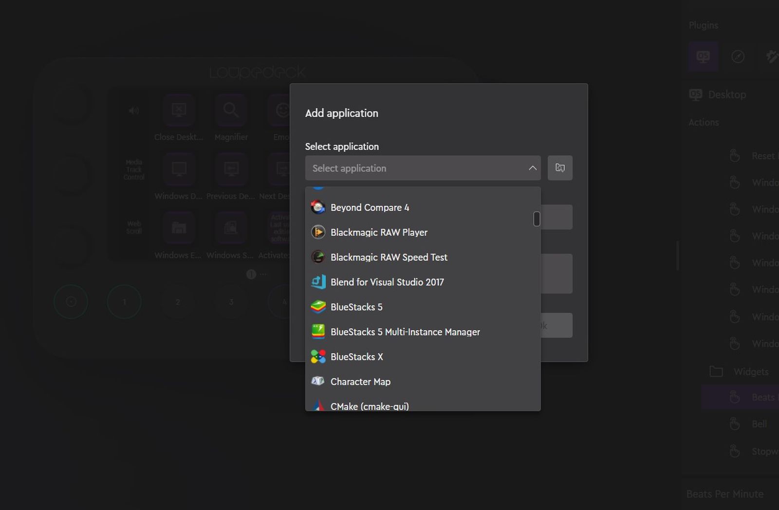Click the Desktop heading in the right panel
779x510 pixels.
click(x=727, y=94)
